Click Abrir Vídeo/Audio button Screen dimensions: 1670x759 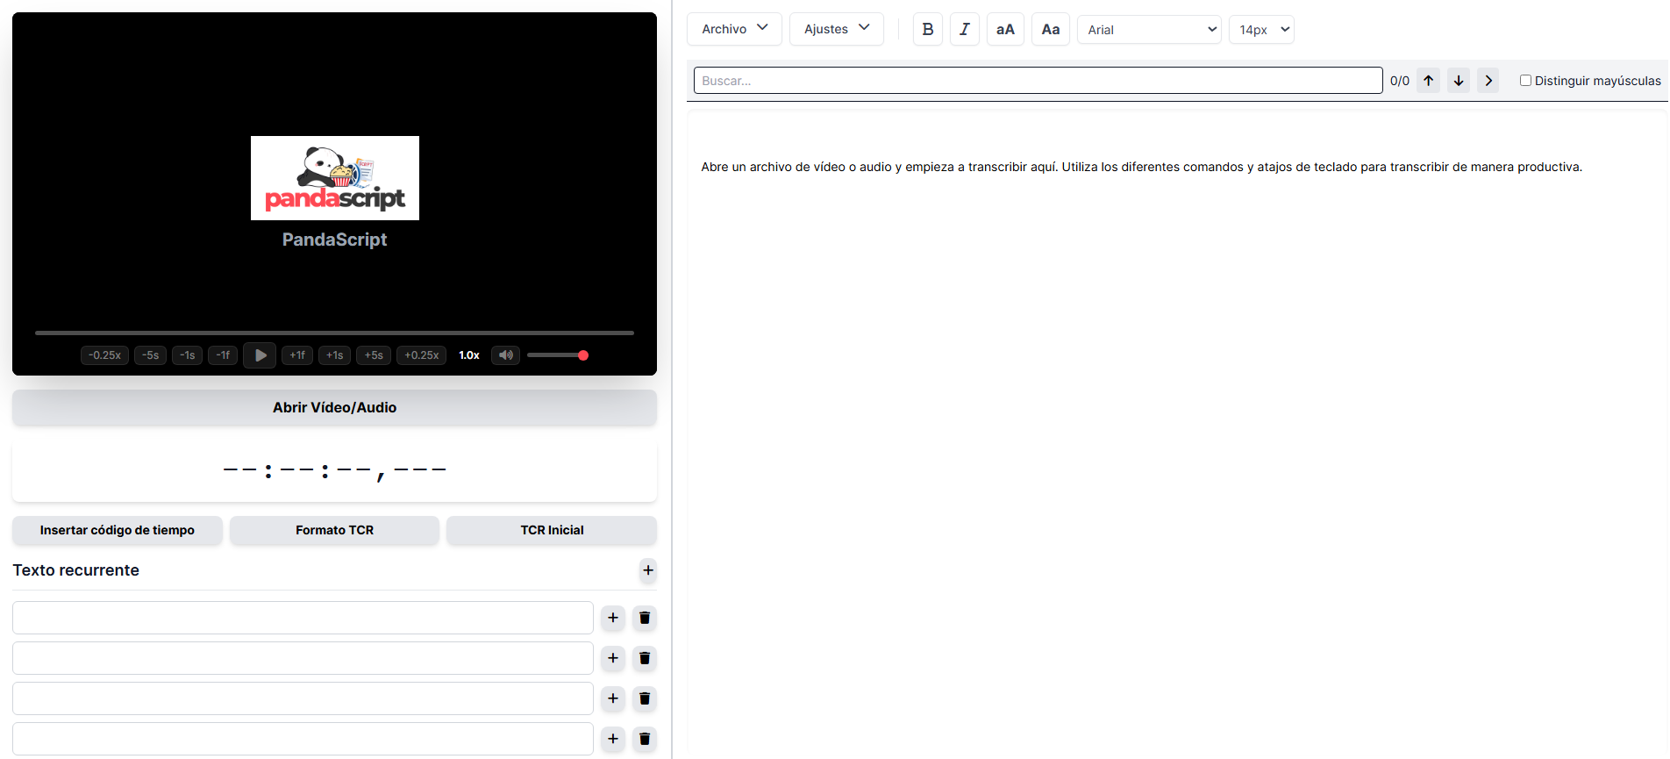pos(334,407)
